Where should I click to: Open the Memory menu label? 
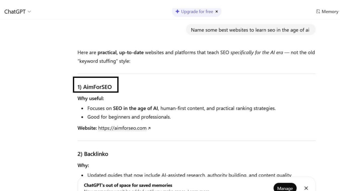330,12
